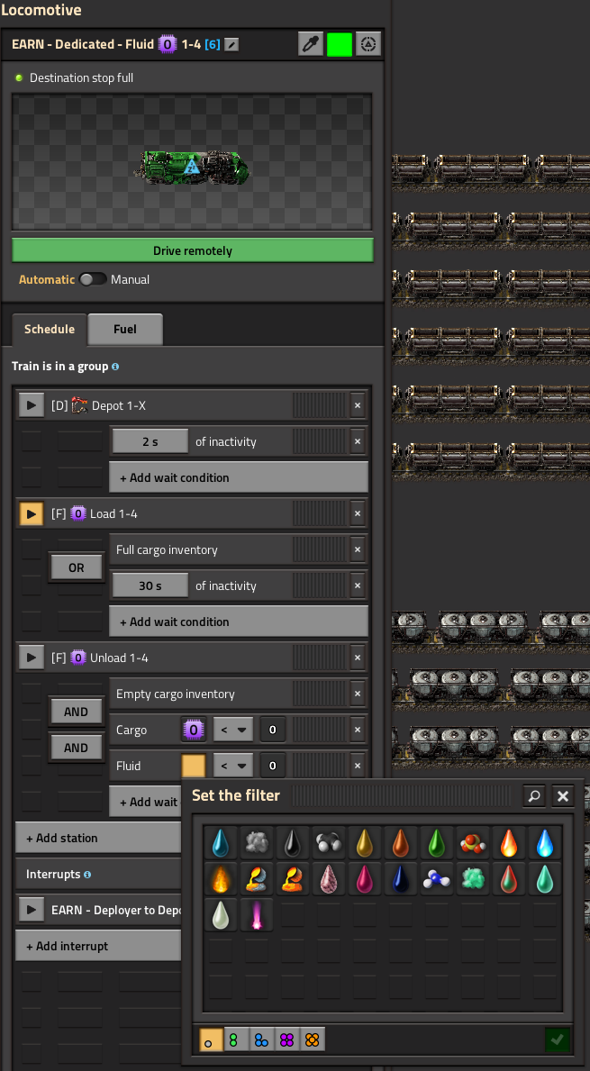Image resolution: width=590 pixels, height=1071 pixels.
Task: Click the 30 s inactivity time button
Action: [150, 586]
